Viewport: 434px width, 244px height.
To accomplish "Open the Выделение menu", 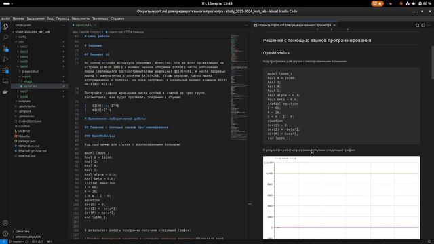I will (35, 18).
